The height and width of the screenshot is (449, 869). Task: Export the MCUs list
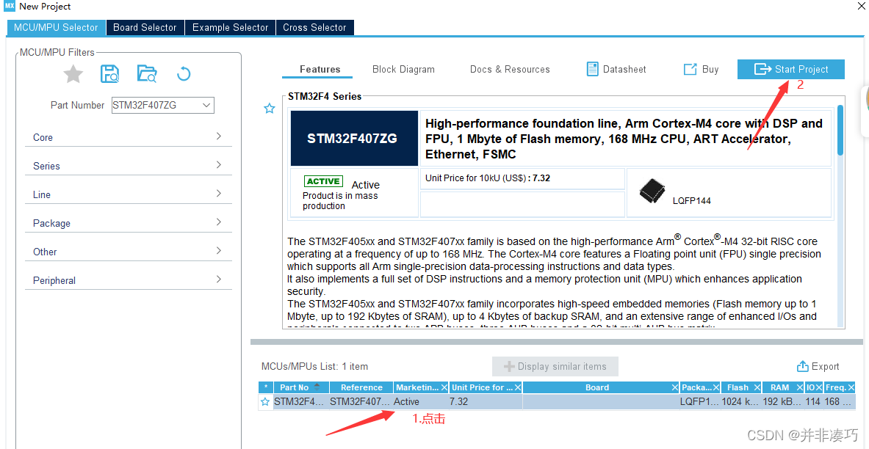pyautogui.click(x=818, y=367)
